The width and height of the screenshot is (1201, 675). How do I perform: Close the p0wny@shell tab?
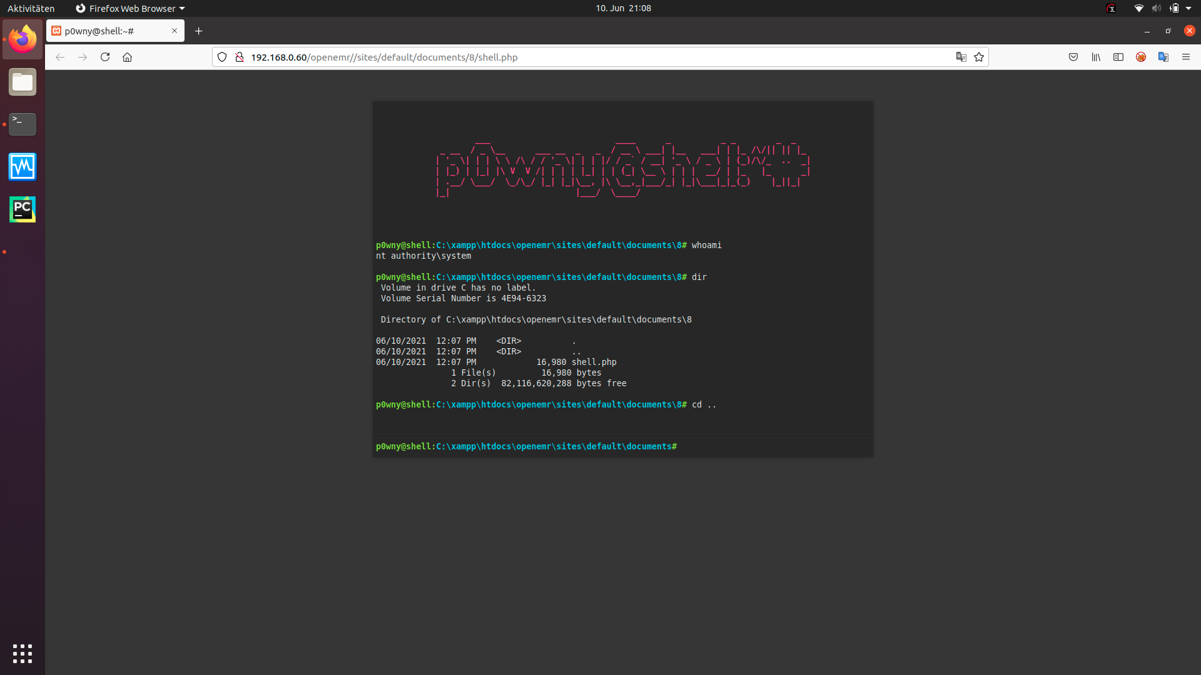point(175,31)
